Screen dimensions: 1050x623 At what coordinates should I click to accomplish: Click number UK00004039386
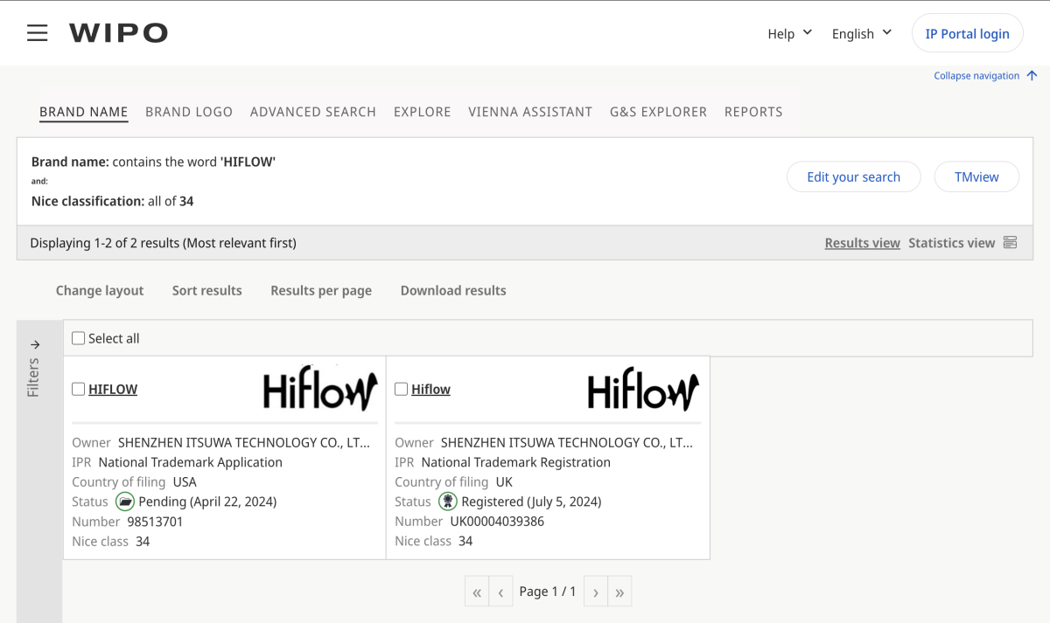pos(497,522)
